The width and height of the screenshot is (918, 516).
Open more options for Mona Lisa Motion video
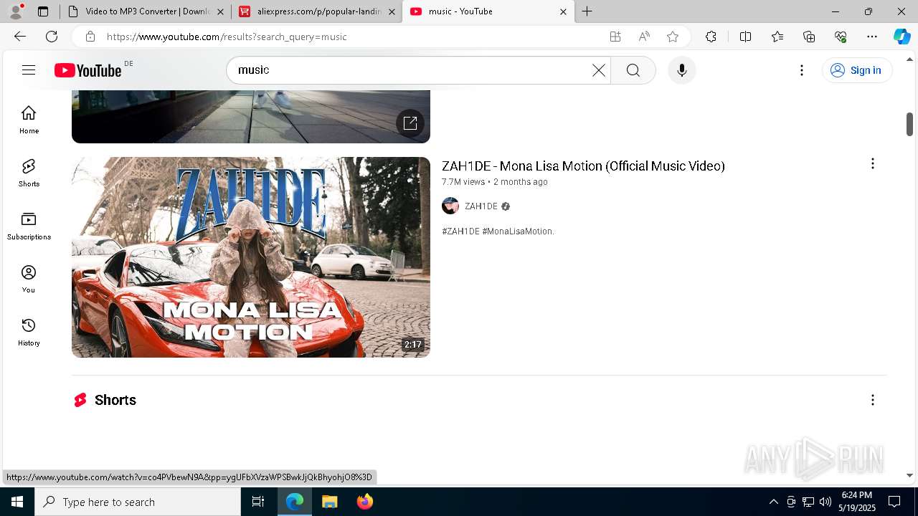pyautogui.click(x=873, y=164)
